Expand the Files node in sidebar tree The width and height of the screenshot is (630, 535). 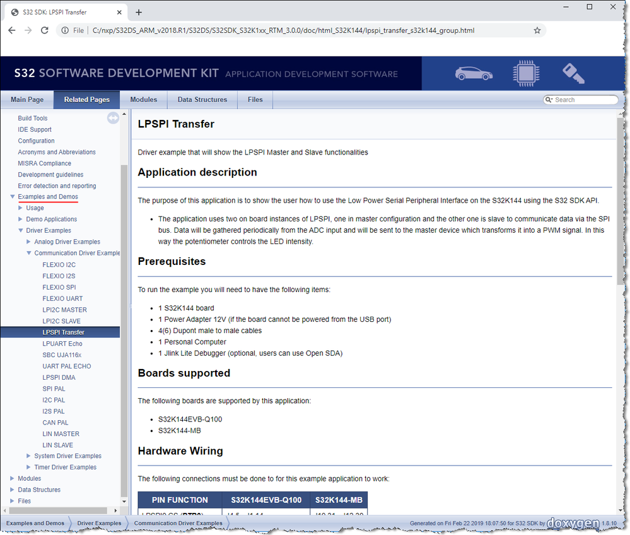pos(12,501)
